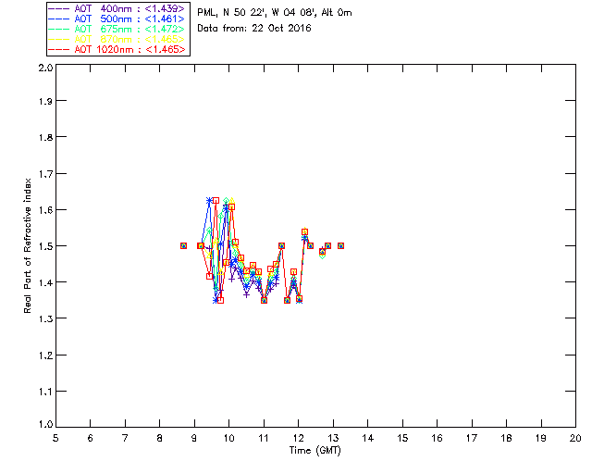Viewport: 592px width, 474px height.
Task: Click the x-axis tick label 14
Action: point(368,438)
